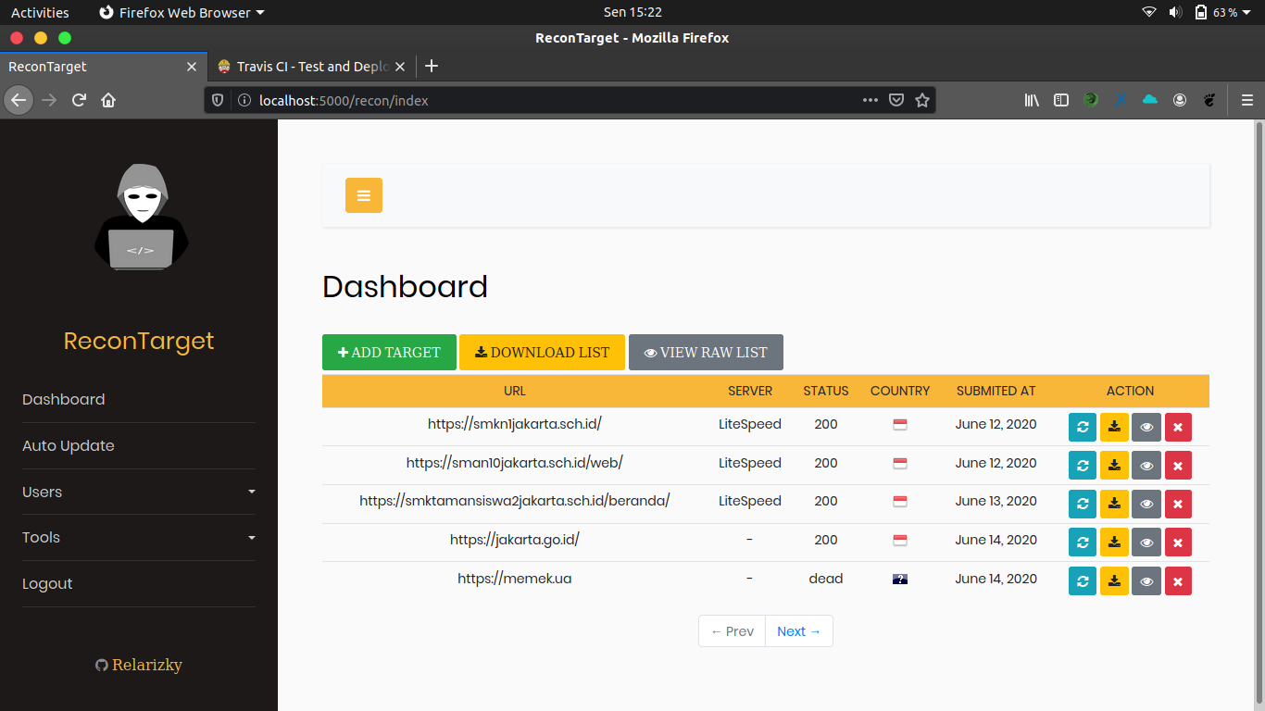Open the Firefox Web Browser app menu
Image resolution: width=1265 pixels, height=711 pixels.
[182, 12]
